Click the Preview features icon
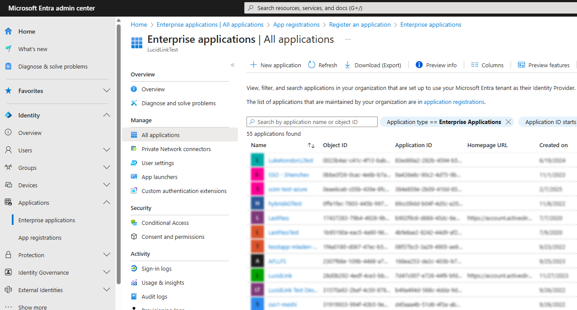Screen dimensions: 577x310 click(521, 65)
